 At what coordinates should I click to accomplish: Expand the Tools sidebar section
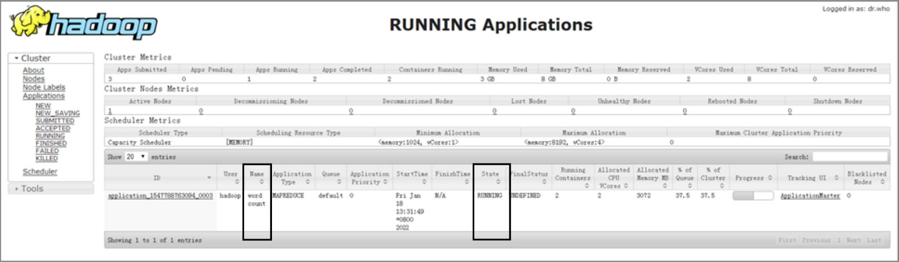[x=32, y=189]
